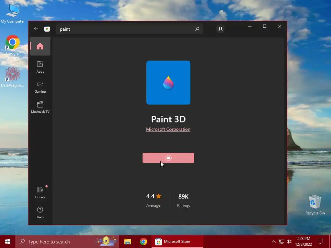Open the Apps section in sidebar
Screen dimensions: 331x248
tap(40, 67)
